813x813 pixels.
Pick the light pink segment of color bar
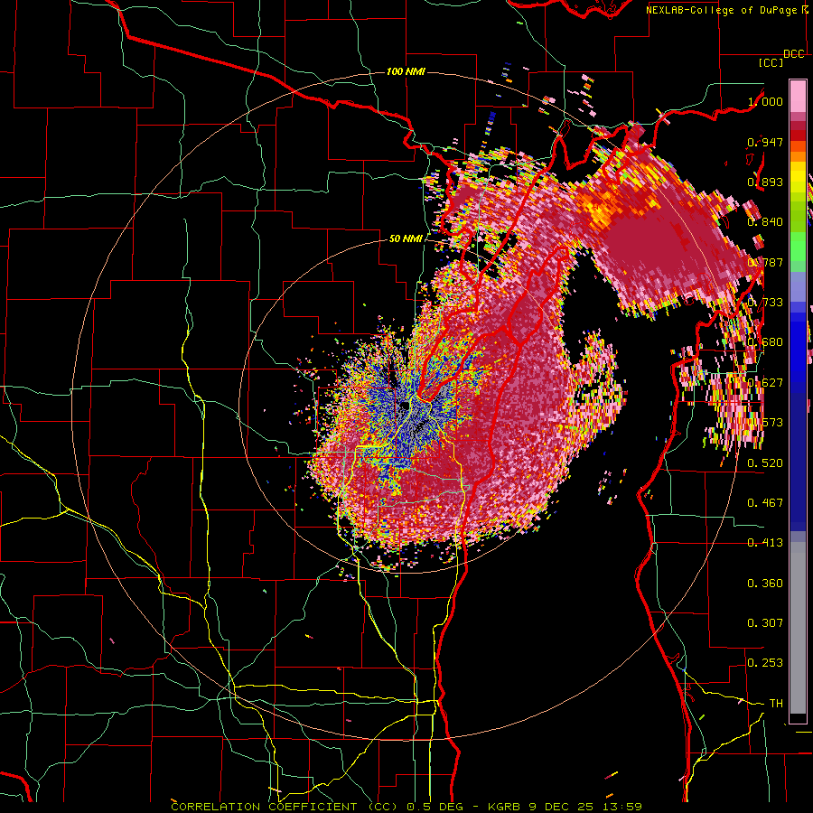click(x=798, y=96)
